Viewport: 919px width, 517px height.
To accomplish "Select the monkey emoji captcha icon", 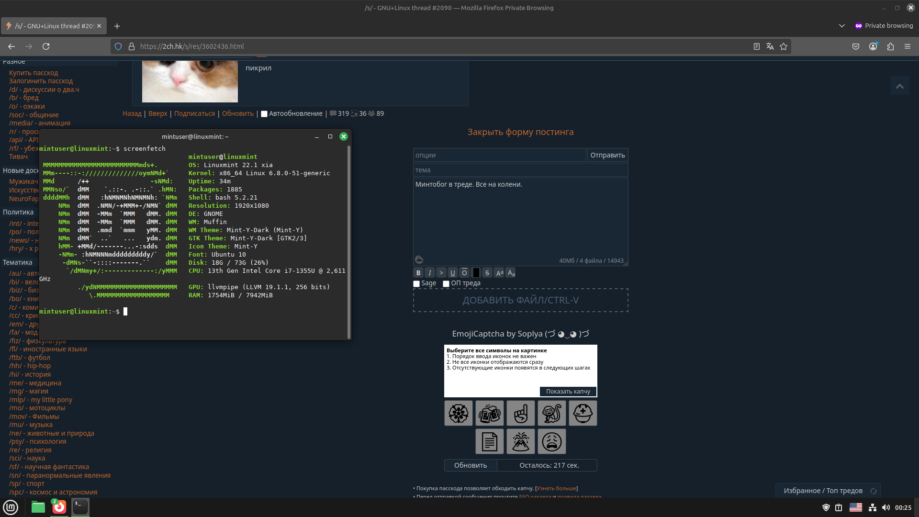I will pos(551,413).
